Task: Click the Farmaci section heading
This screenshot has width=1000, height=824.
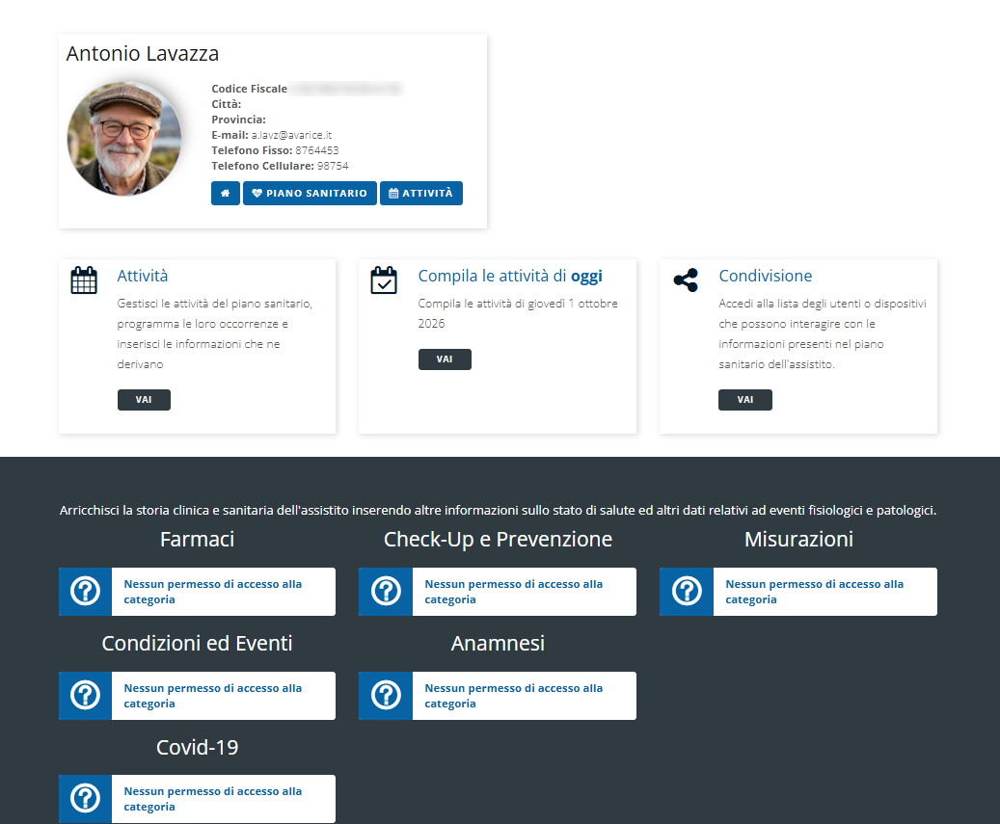Action: [197, 539]
